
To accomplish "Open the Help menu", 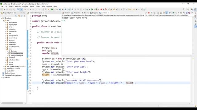I will tap(55, 6).
